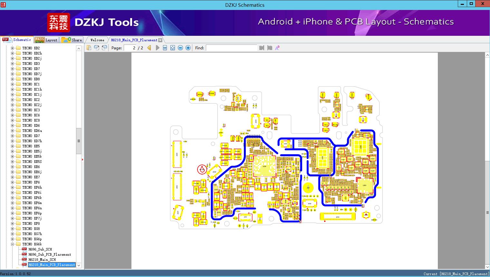
Task: Click the page number input field
Action: [x=129, y=48]
